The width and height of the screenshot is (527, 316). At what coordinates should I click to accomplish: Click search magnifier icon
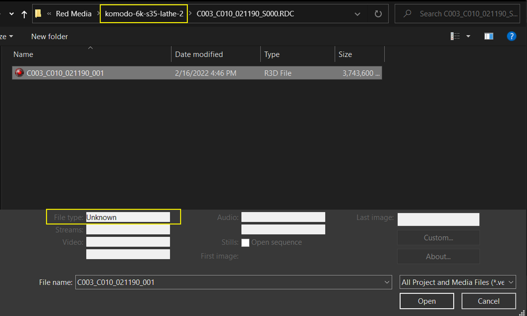[408, 14]
